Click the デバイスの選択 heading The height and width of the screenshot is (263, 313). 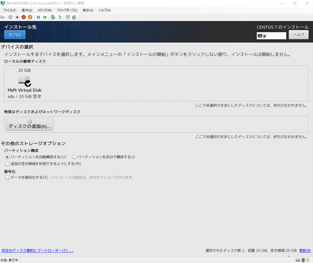pos(17,47)
